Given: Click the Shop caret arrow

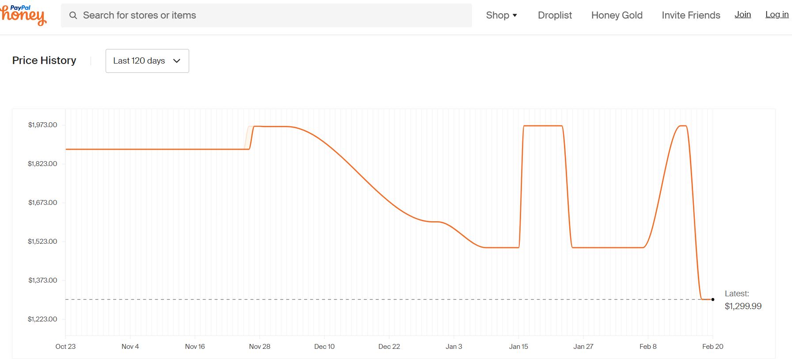Looking at the screenshot, I should click(x=515, y=15).
